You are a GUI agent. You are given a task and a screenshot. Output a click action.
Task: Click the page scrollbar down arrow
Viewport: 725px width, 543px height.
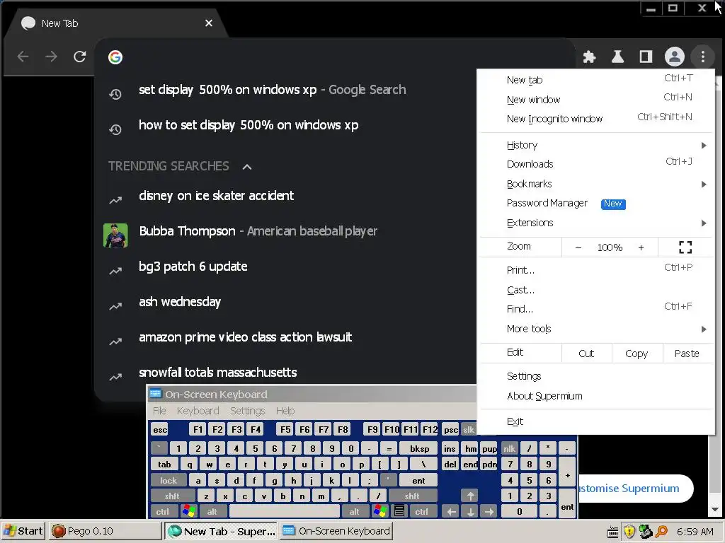(x=715, y=510)
